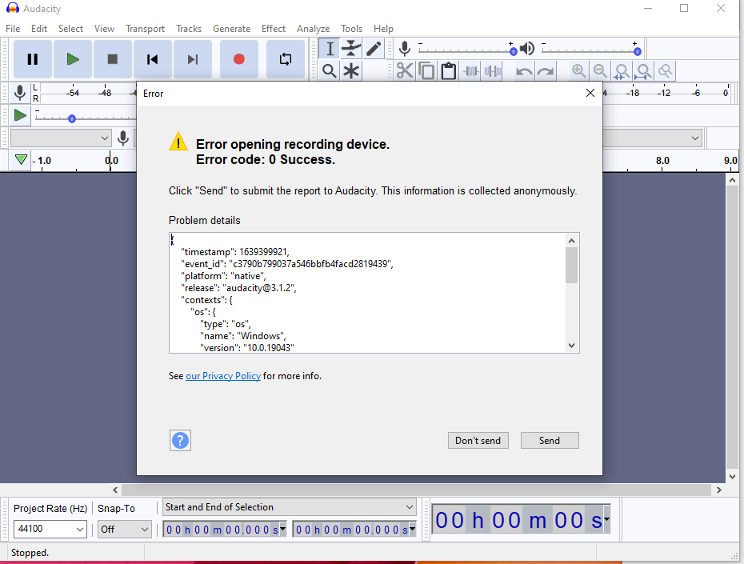Screen dimensions: 744x564
Task: Select the Selection (I-beam) tool
Action: point(330,49)
